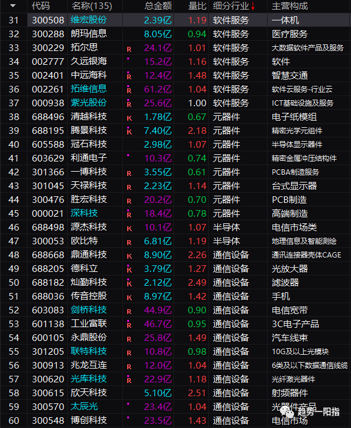Click the R marker on 紫光股份 row
Screen dimensions: 351x428
(129, 104)
